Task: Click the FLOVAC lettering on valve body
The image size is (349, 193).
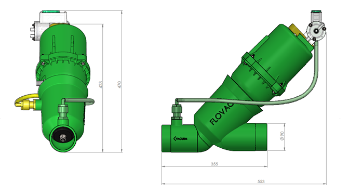Action: (222, 113)
